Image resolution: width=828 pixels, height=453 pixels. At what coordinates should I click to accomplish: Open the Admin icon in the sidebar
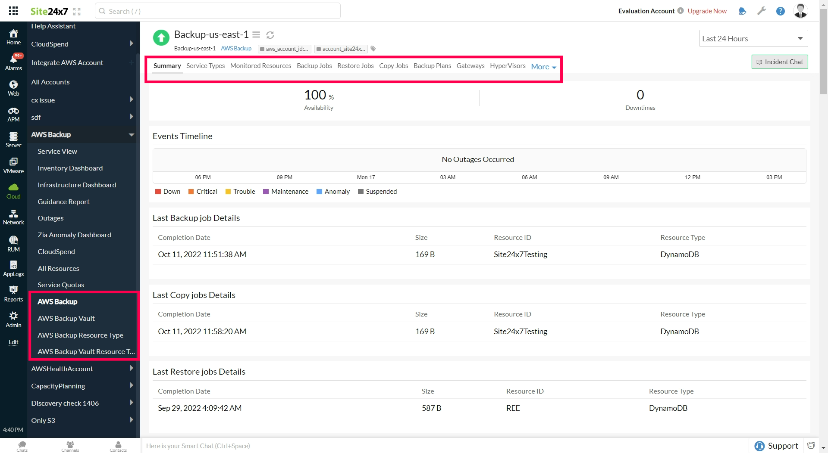coord(13,318)
